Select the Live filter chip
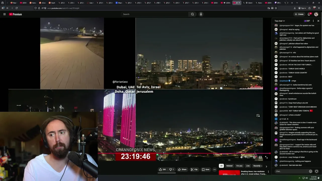This screenshot has height=181, width=322. [x=248, y=166]
